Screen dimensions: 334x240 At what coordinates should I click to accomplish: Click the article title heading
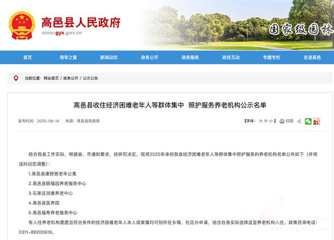coord(170,105)
